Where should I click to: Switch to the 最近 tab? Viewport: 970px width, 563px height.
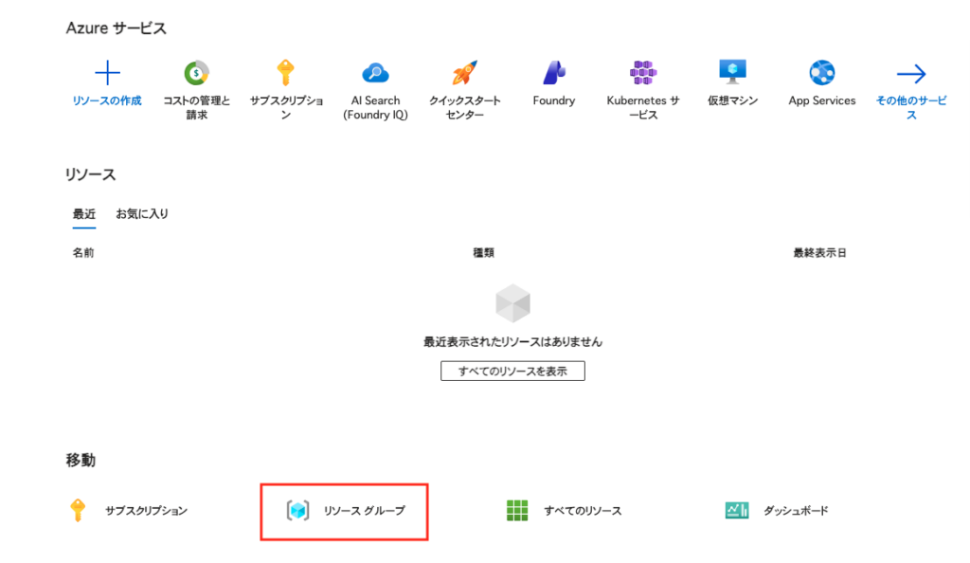(x=84, y=214)
